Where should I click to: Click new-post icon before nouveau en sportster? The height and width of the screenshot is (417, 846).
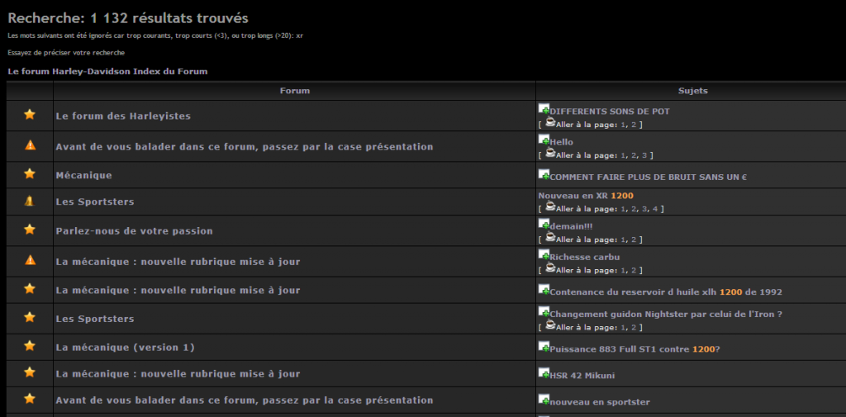pyautogui.click(x=544, y=400)
